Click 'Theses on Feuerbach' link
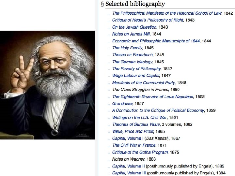The image size is (235, 176). (133, 55)
